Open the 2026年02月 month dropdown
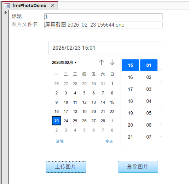189x184 pixels. pyautogui.click(x=64, y=62)
